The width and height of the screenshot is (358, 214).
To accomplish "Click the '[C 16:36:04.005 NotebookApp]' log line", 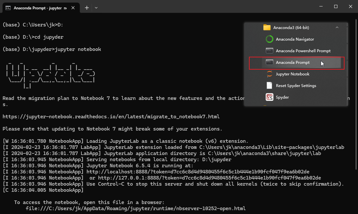I will point(43,190).
